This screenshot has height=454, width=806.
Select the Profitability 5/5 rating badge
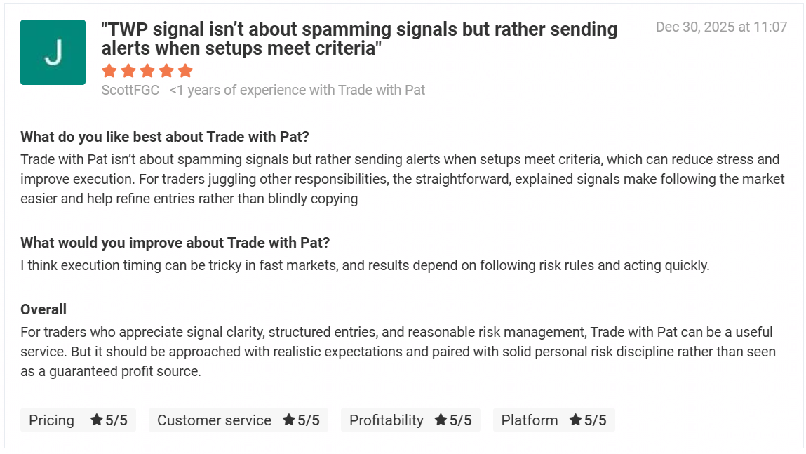(410, 420)
